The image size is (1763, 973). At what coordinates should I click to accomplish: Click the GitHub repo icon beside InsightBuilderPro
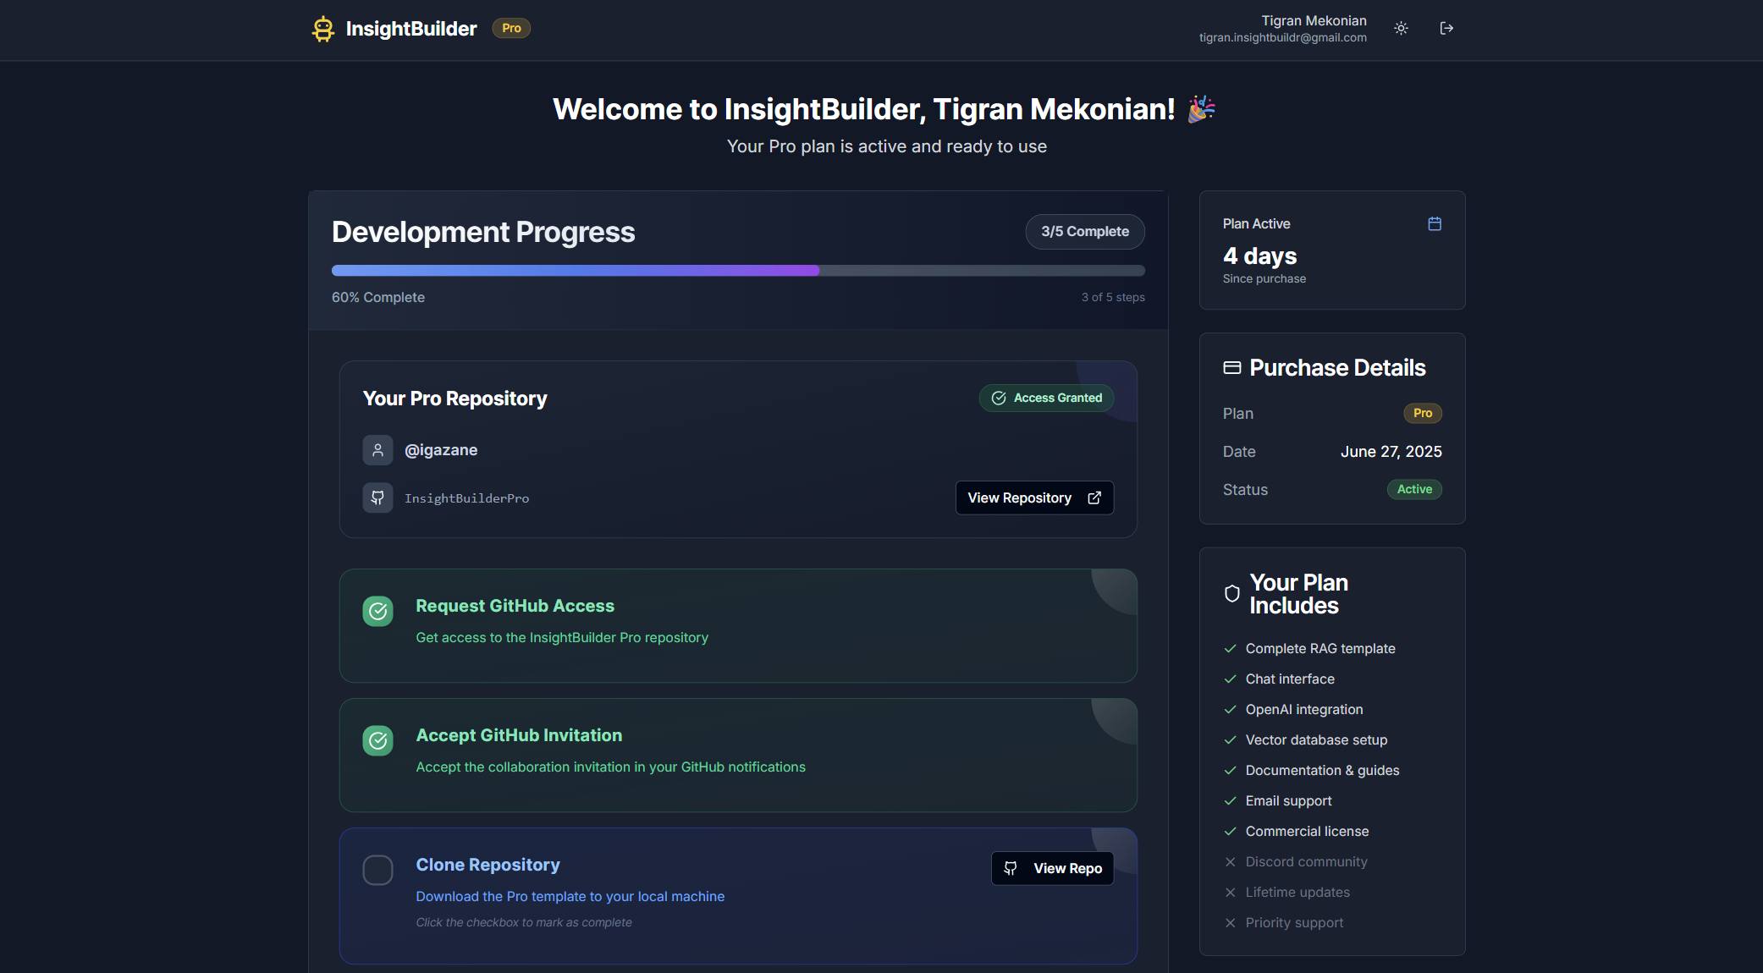[377, 497]
